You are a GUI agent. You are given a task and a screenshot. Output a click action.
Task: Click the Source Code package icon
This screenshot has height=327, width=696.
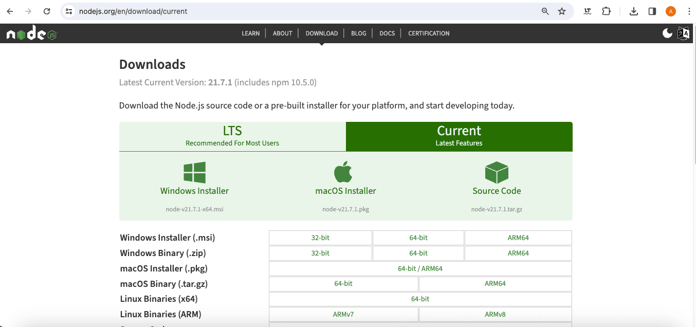[x=497, y=172]
